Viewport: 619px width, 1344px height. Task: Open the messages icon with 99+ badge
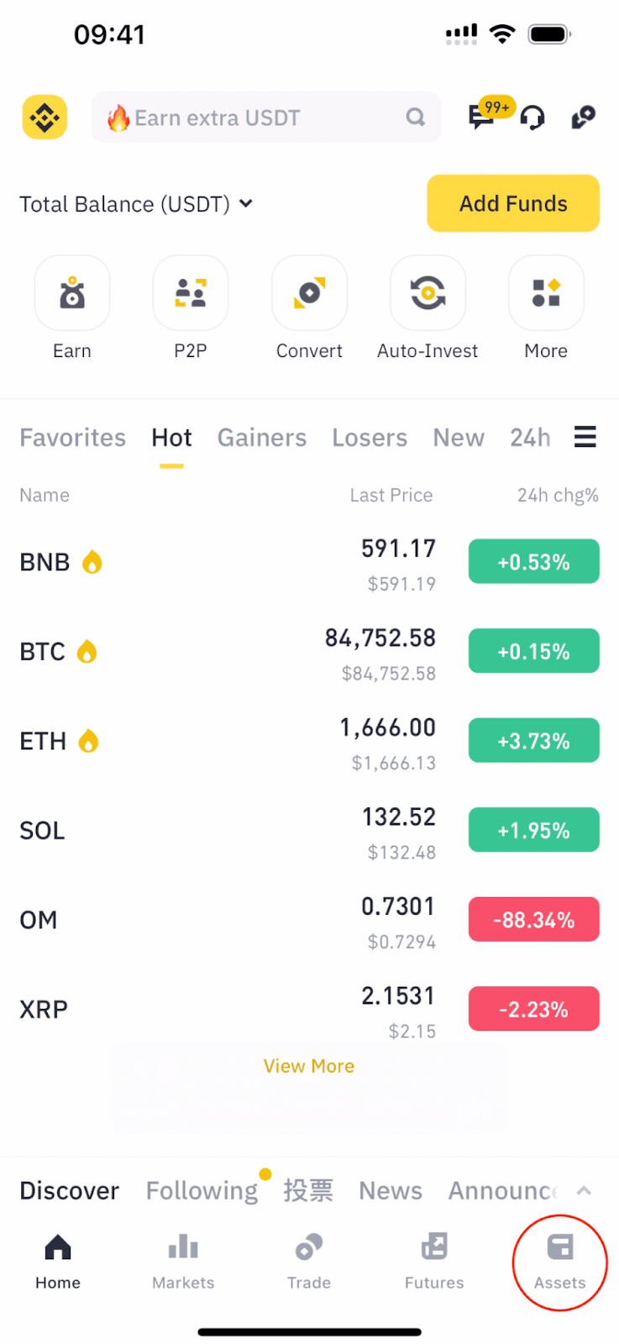click(482, 117)
